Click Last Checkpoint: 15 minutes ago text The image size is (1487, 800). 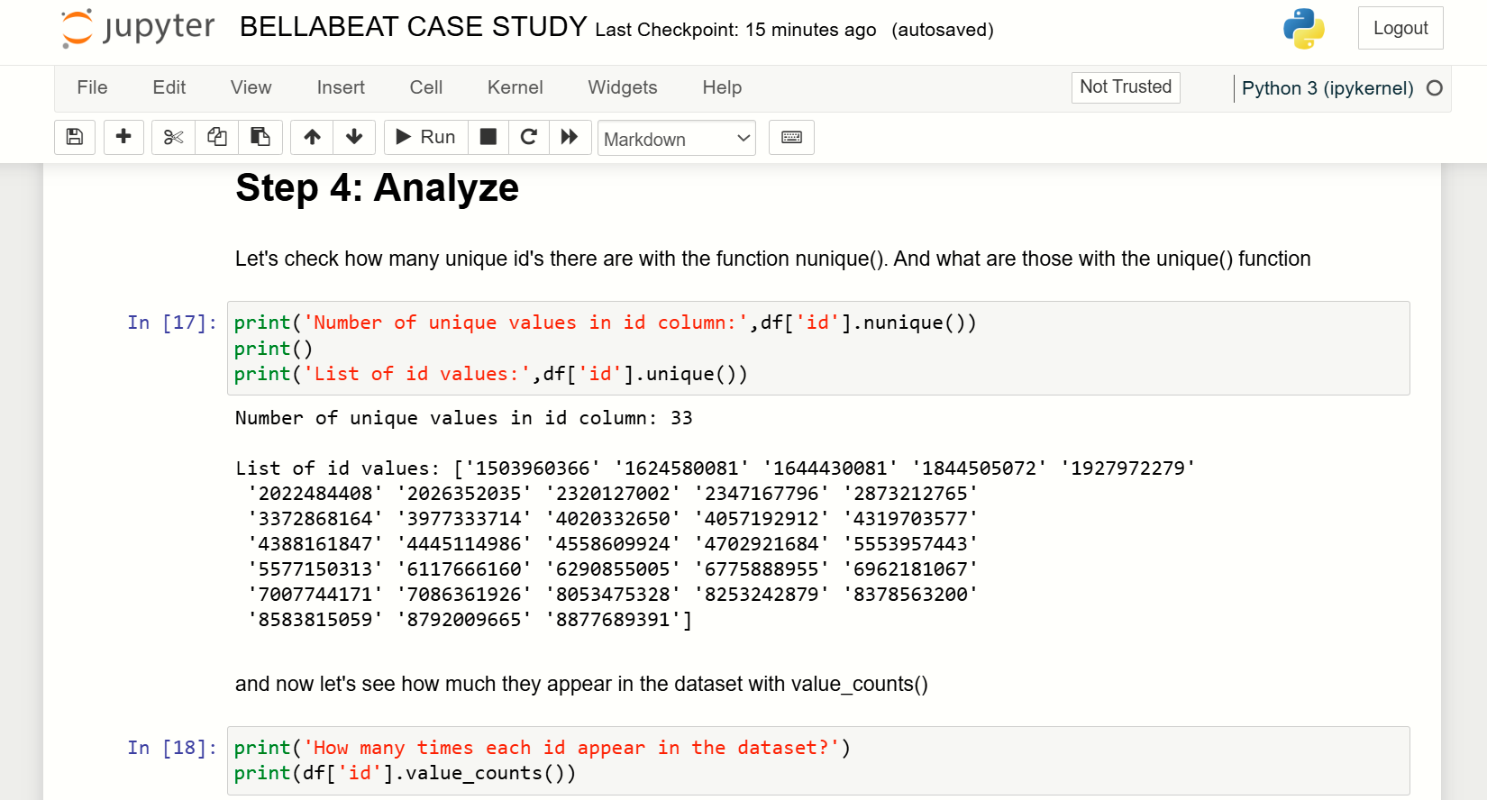735,30
